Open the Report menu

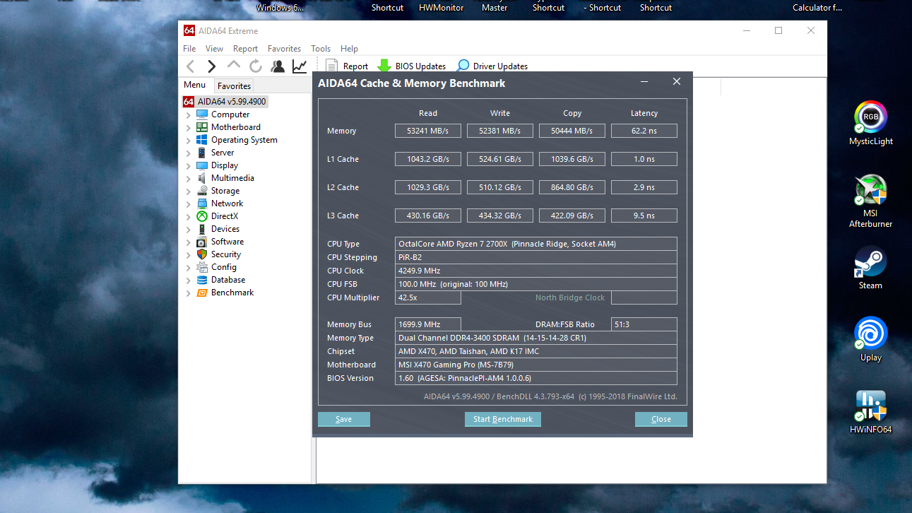(245, 49)
